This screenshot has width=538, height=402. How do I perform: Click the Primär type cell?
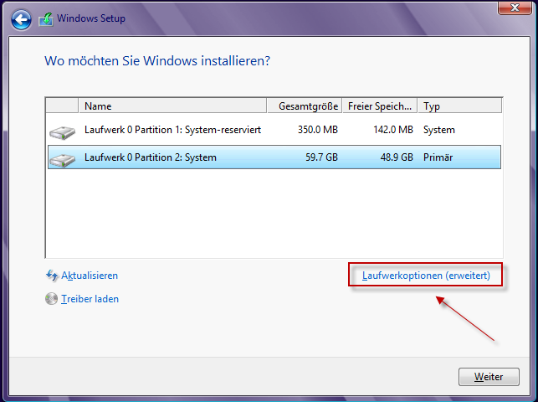(438, 157)
